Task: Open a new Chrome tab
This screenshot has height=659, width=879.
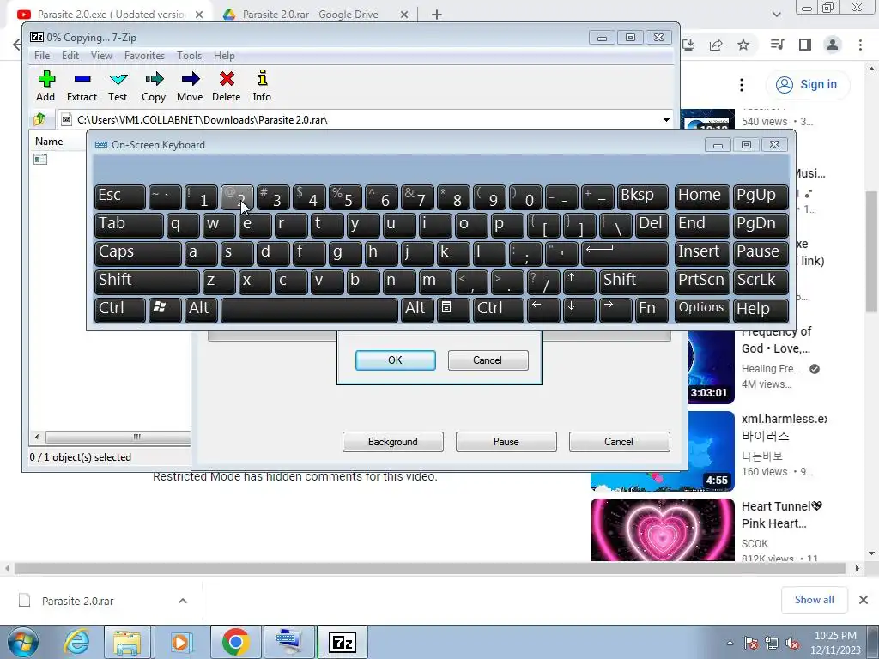Action: 437,15
